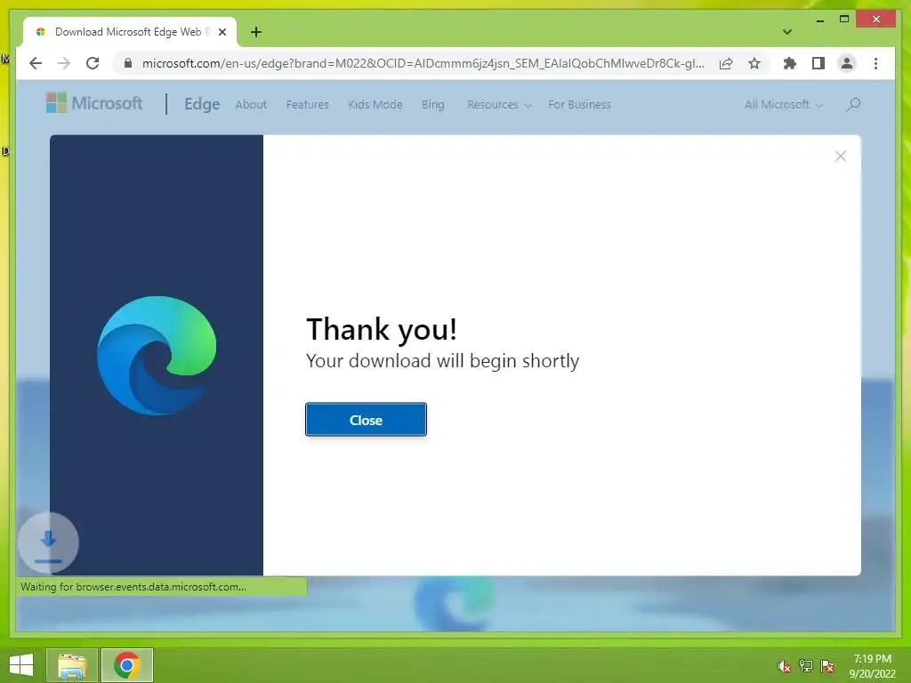Minimize the Chrome window
The height and width of the screenshot is (683, 911).
[819, 20]
